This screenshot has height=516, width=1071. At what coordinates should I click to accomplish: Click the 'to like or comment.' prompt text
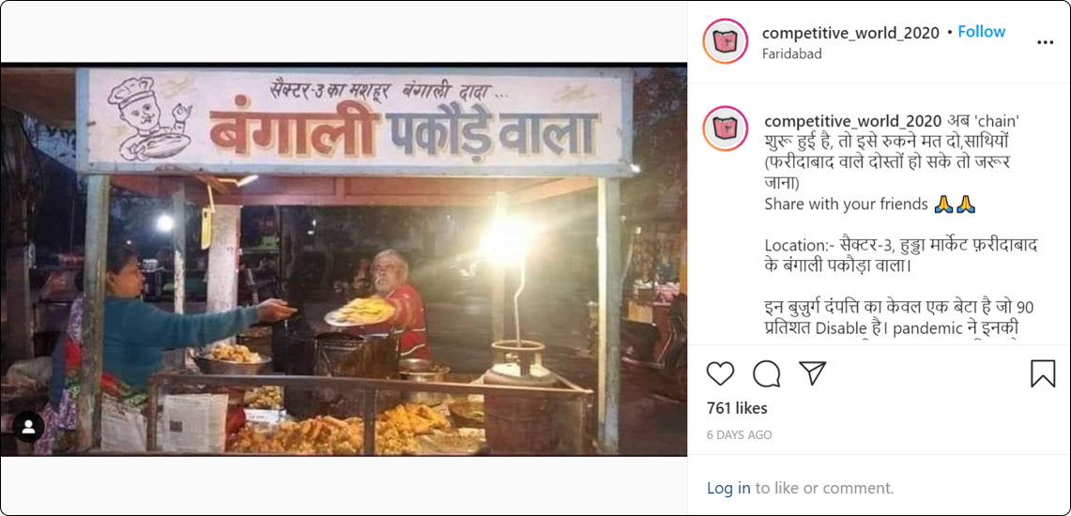(824, 488)
